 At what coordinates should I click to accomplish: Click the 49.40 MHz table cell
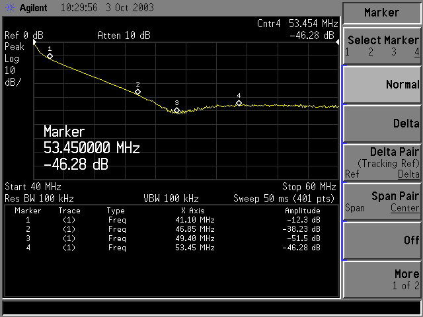coord(195,238)
